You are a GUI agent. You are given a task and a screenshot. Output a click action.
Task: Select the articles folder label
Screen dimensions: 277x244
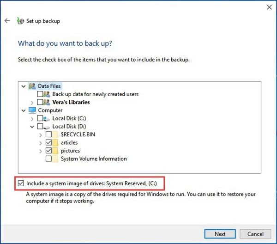pos(69,142)
